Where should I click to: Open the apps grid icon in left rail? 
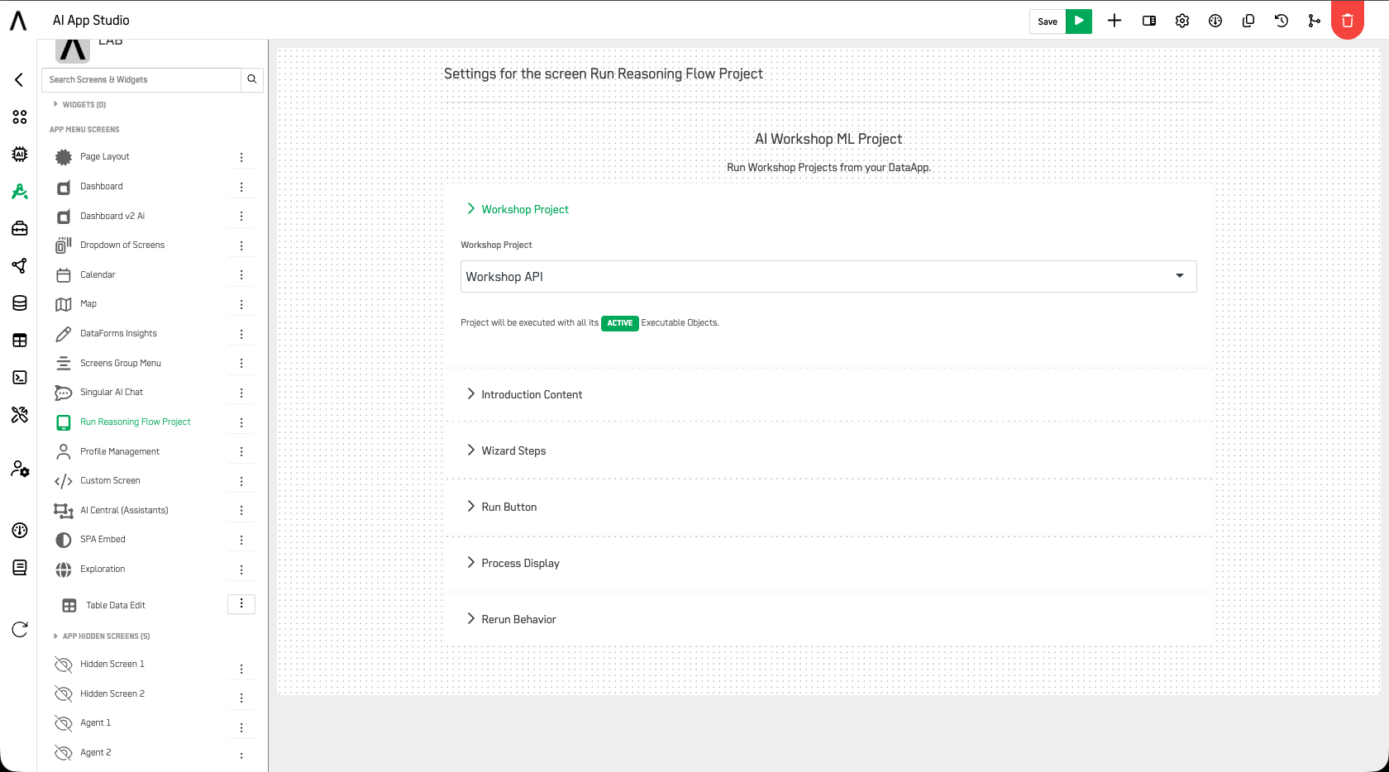[x=20, y=117]
